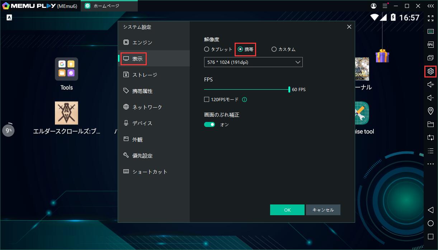Image resolution: width=438 pixels, height=250 pixels.
Task: Select the keyboard mapping icon in the sidebar
Action: coord(430,31)
